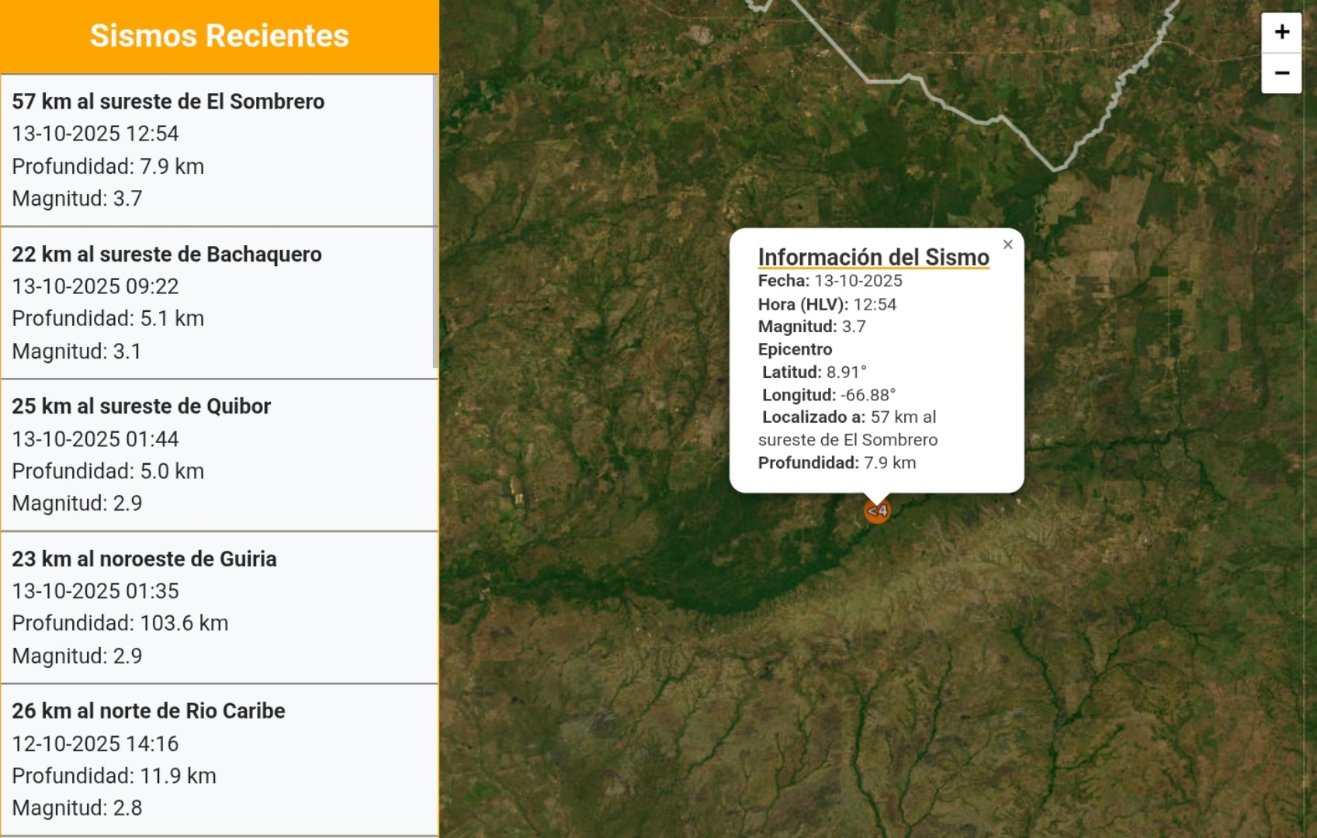1317x838 pixels.
Task: Close the Información del Sismo popup
Action: click(1007, 244)
